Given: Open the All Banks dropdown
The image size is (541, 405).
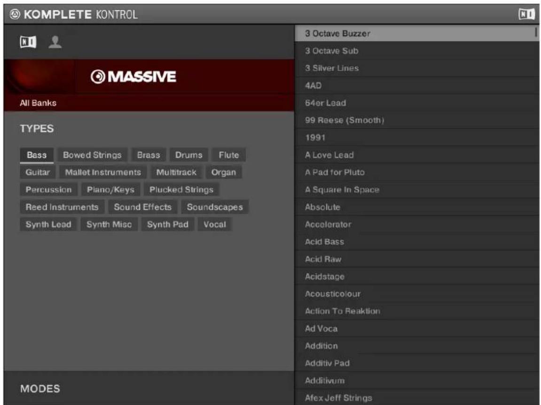Looking at the screenshot, I should [x=149, y=103].
